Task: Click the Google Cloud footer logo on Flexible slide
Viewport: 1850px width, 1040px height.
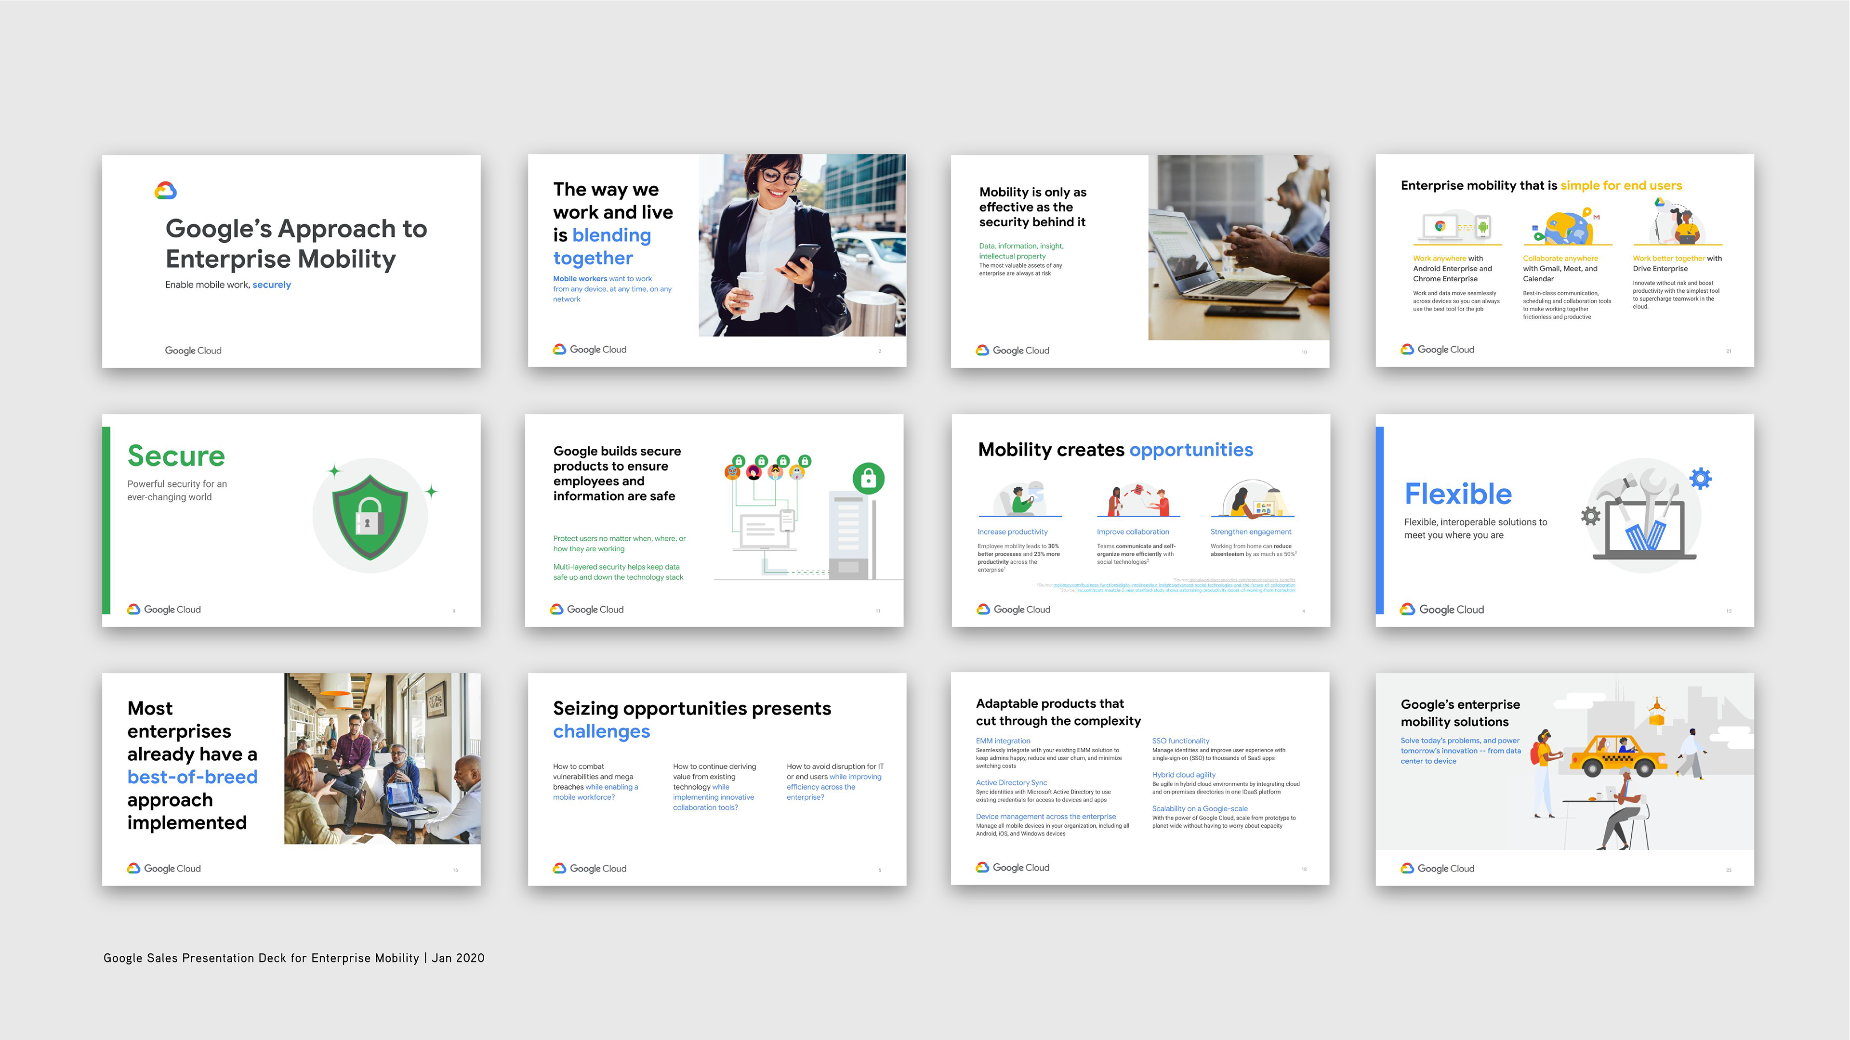Action: 1442,610
